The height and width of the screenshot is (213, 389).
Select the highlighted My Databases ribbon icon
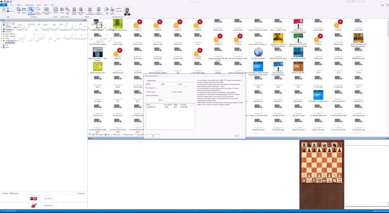point(31,11)
